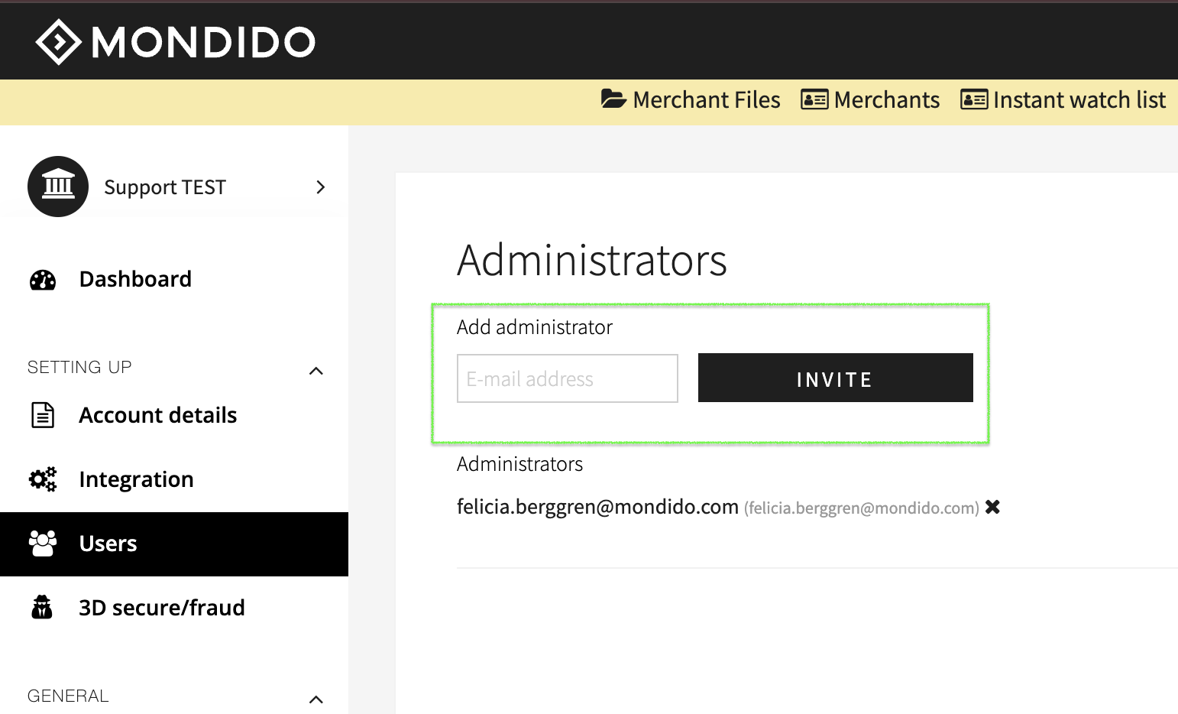
Task: Click the Administrators list label
Action: [x=519, y=464]
